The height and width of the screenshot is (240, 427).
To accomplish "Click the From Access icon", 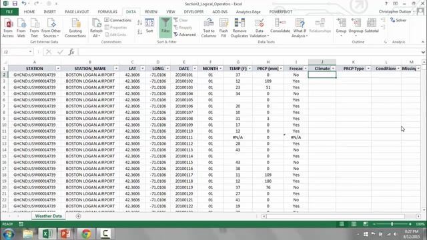I will click(8, 27).
